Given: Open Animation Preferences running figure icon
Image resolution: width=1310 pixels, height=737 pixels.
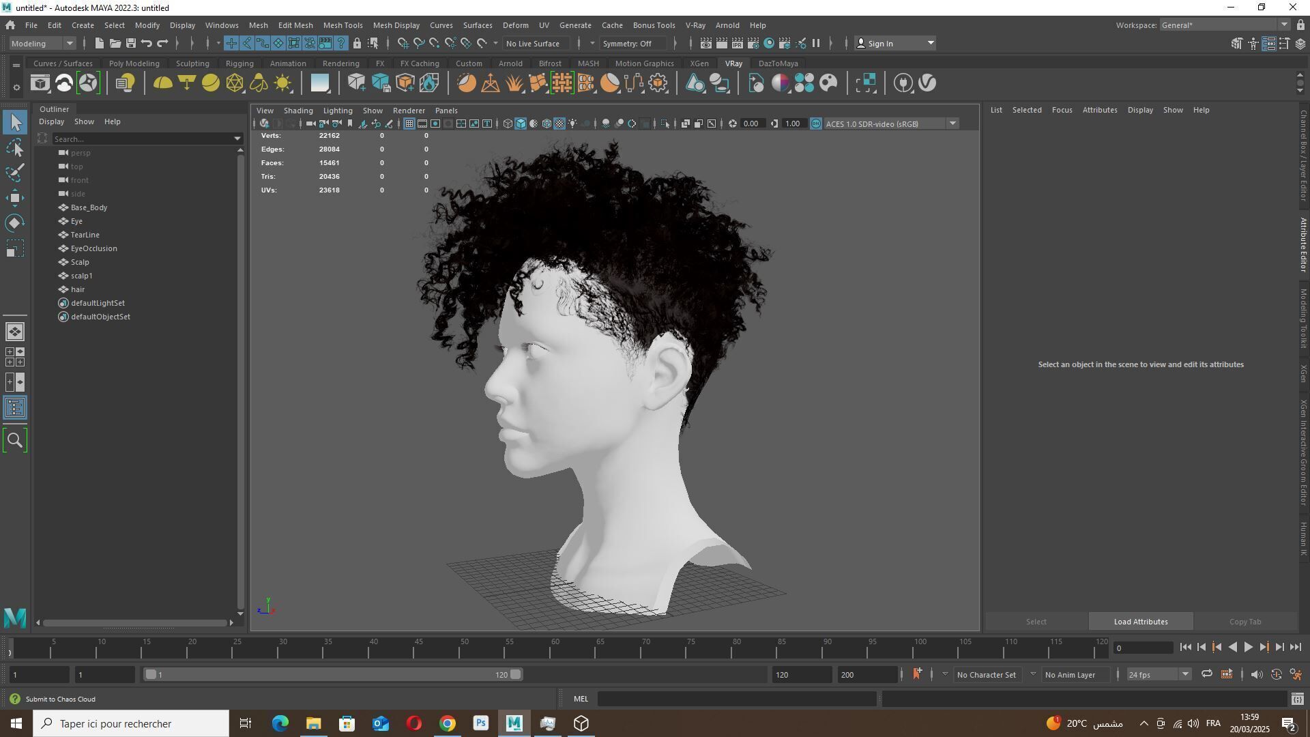Looking at the screenshot, I should (1296, 675).
